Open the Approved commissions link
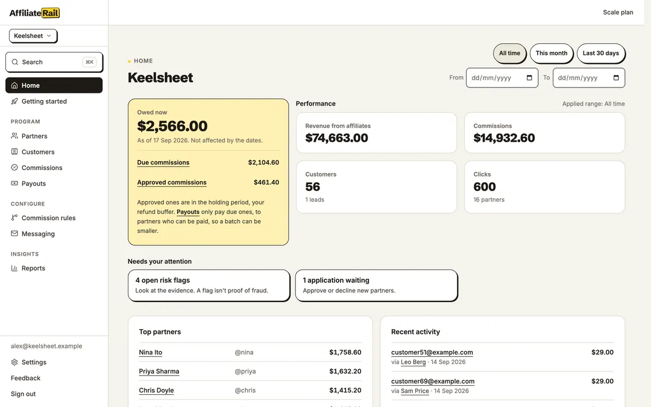 [171, 182]
